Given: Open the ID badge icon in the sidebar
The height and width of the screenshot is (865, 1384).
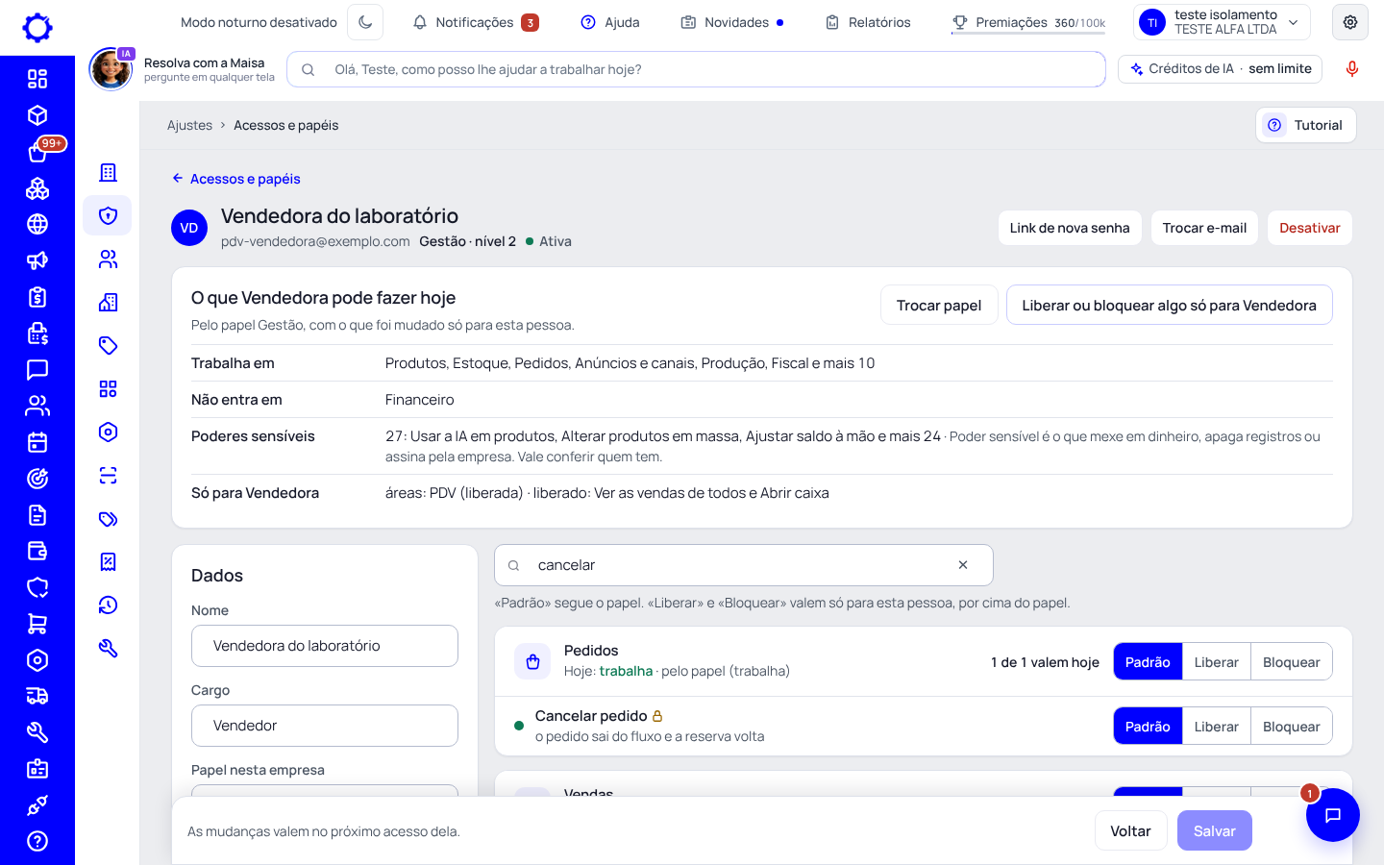Looking at the screenshot, I should pyautogui.click(x=37, y=769).
